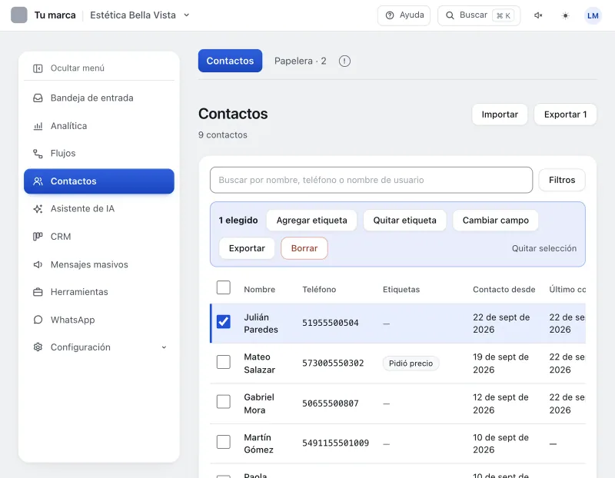Click the Papelera info icon
615x478 pixels.
[x=344, y=61]
